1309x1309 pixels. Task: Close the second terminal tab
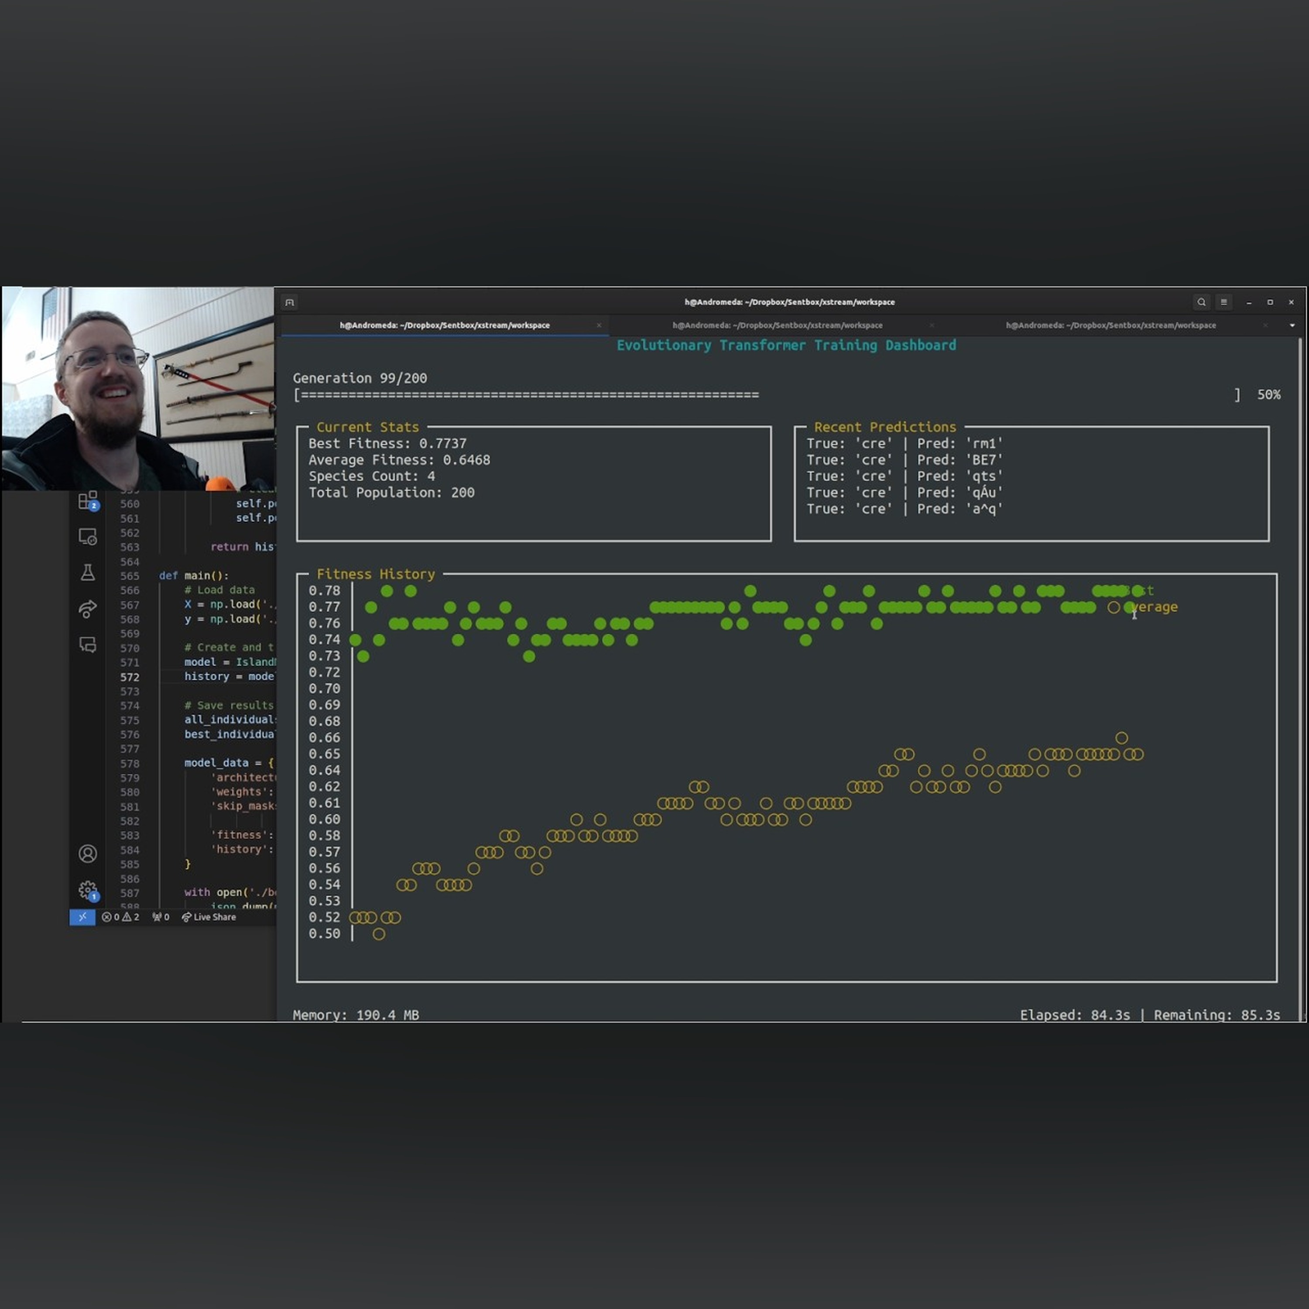(x=932, y=325)
